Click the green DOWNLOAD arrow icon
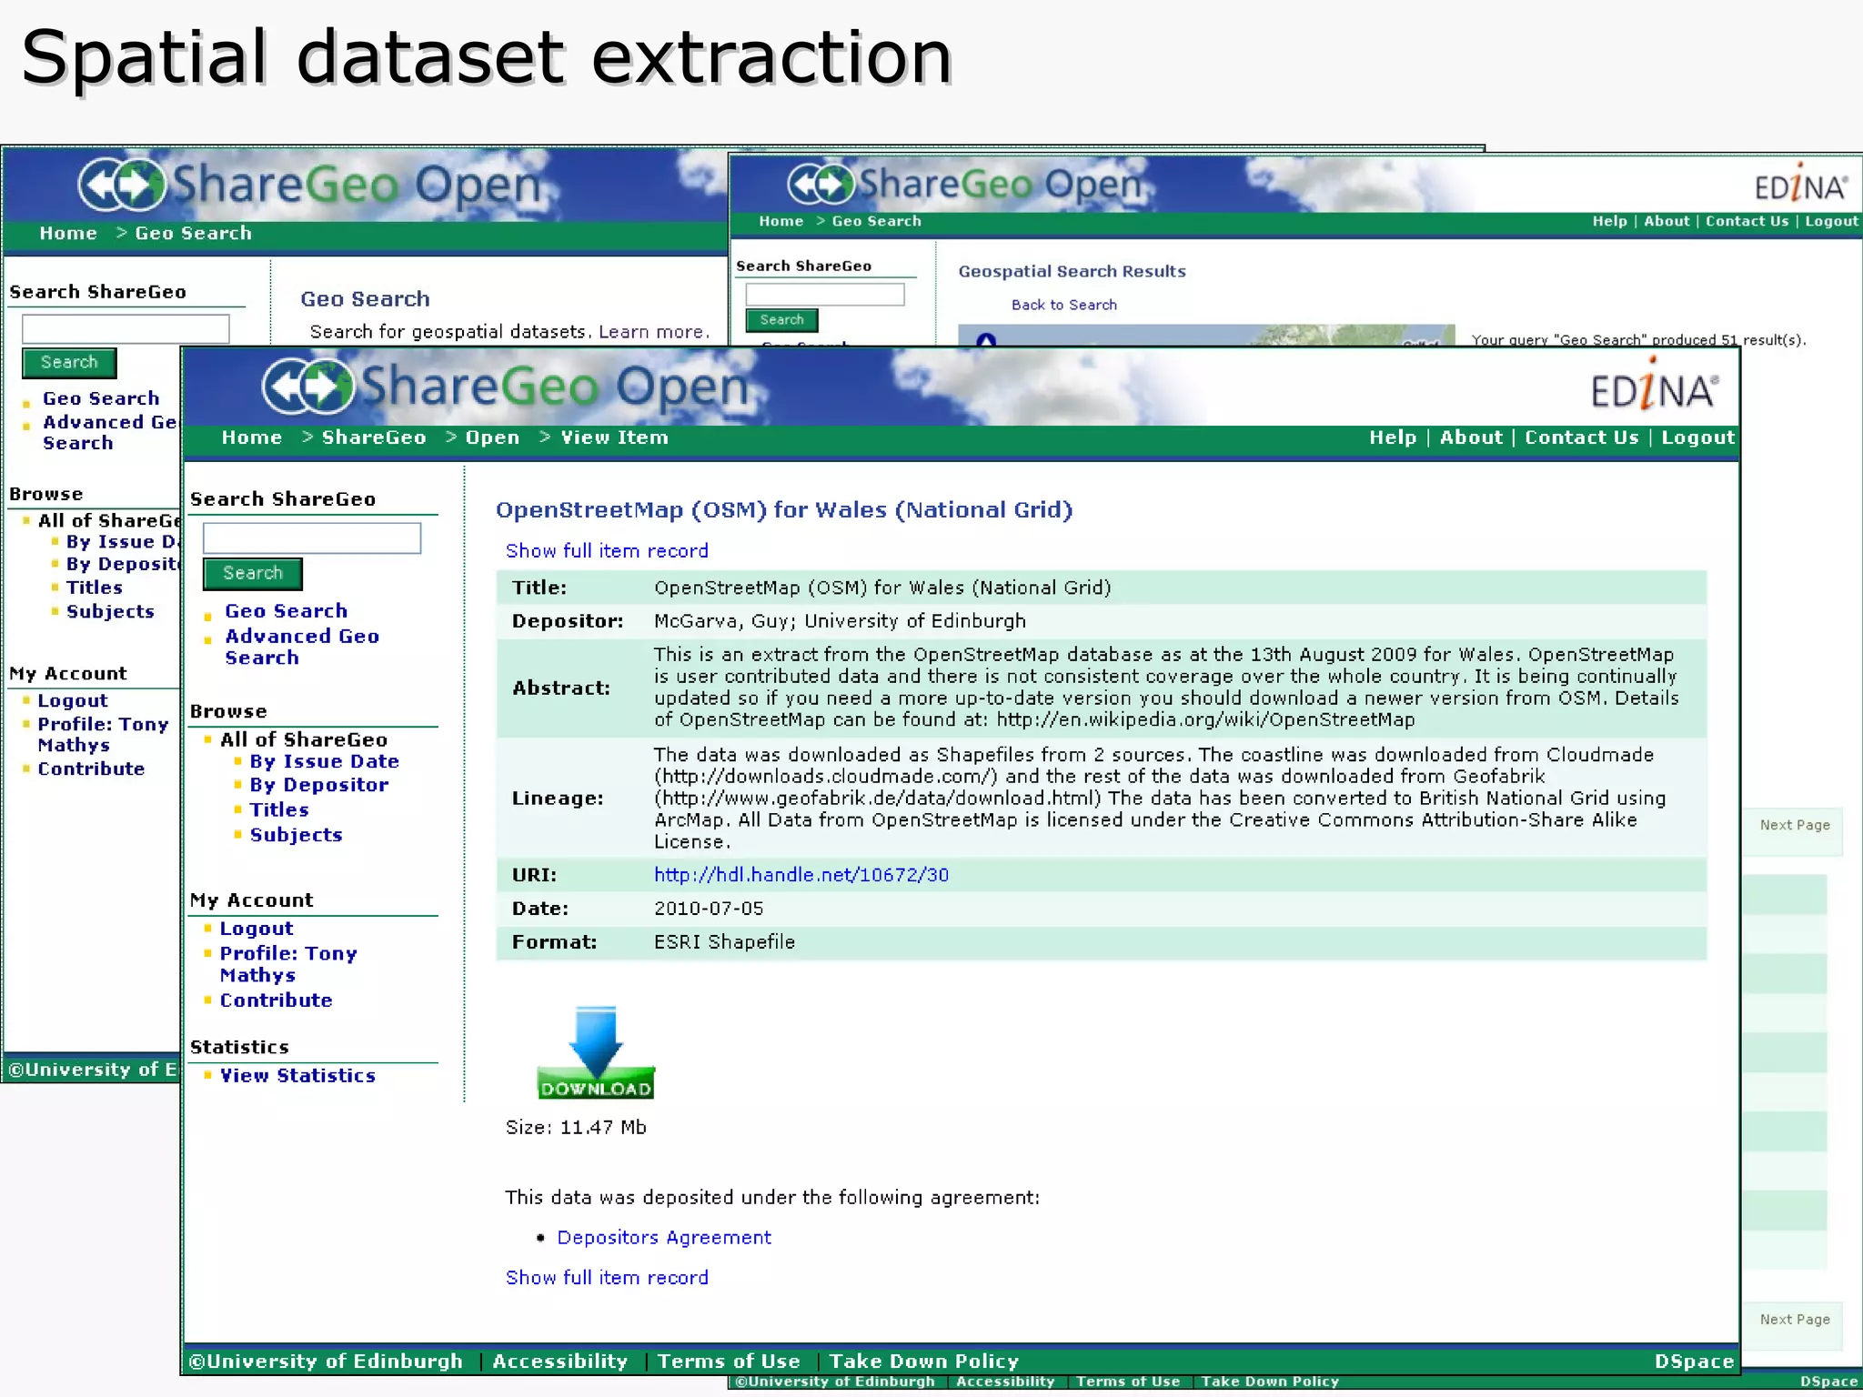Viewport: 1863px width, 1397px height. [596, 1052]
